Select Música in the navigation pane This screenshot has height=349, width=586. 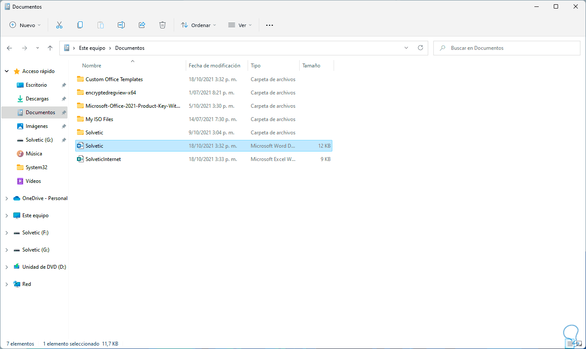pos(34,154)
